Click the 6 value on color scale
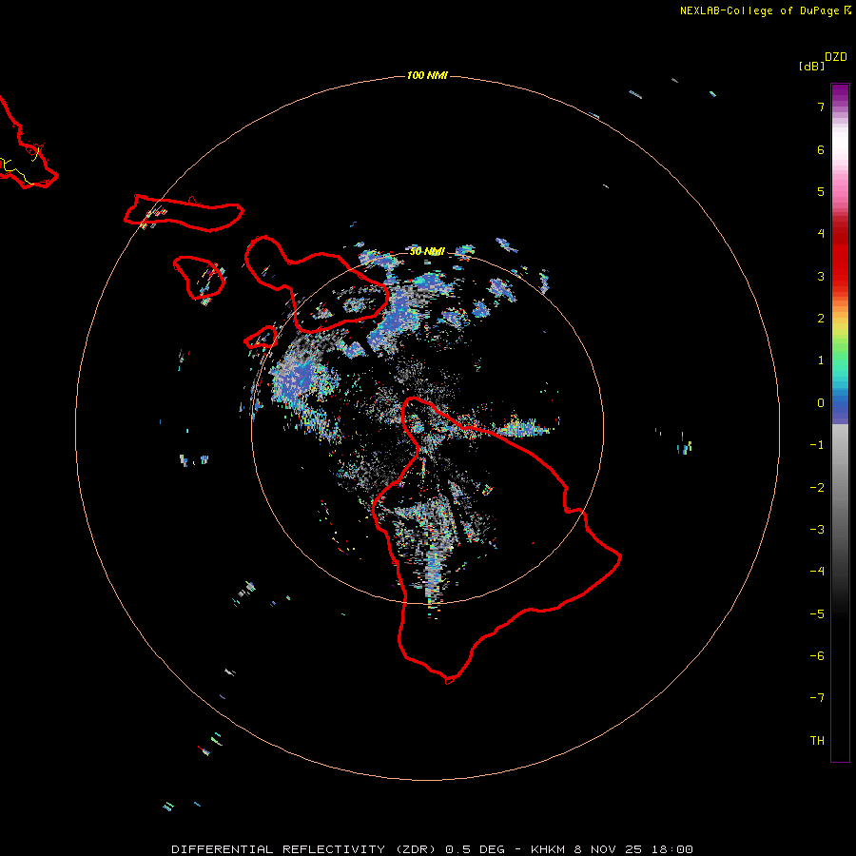Image resolution: width=856 pixels, height=856 pixels. [821, 149]
